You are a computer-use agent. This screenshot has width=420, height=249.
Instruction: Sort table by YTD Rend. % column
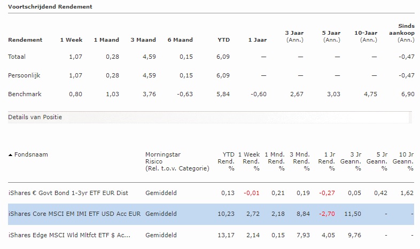pos(226,161)
